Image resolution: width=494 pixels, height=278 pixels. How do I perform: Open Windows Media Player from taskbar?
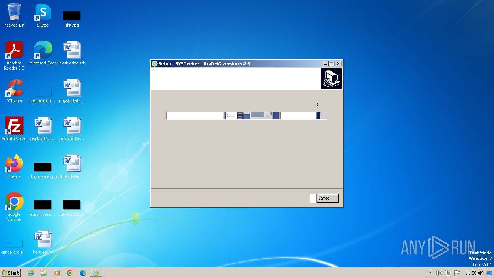pyautogui.click(x=57, y=273)
